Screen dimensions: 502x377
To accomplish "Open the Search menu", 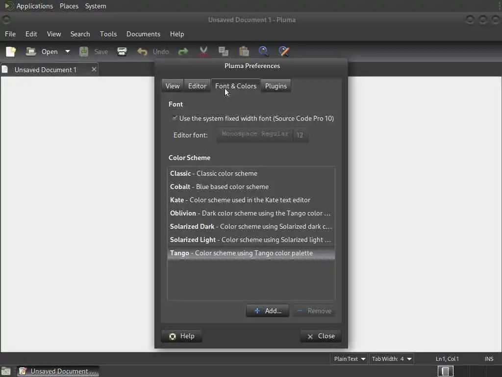I will point(80,34).
